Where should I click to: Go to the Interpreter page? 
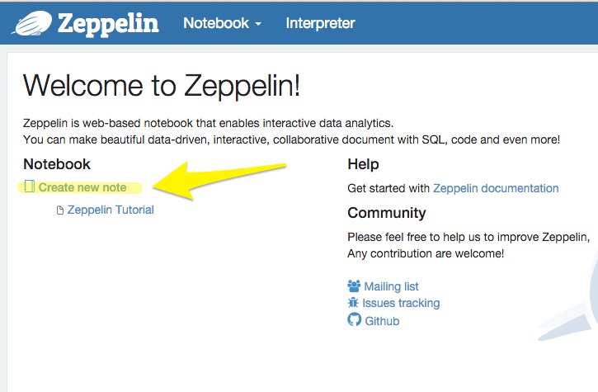tap(320, 23)
